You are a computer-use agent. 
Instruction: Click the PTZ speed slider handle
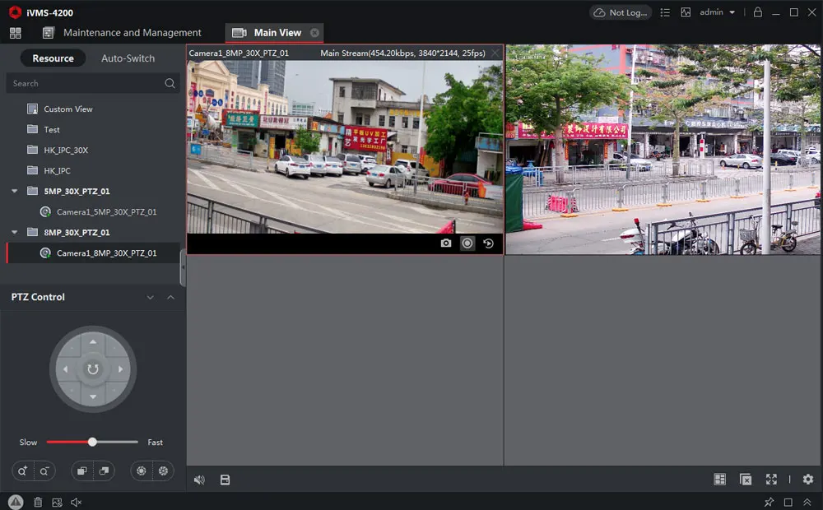(92, 442)
